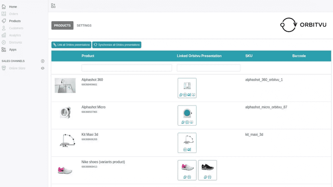Click 360 icon in Alphashot Micro presentation

click(x=187, y=122)
